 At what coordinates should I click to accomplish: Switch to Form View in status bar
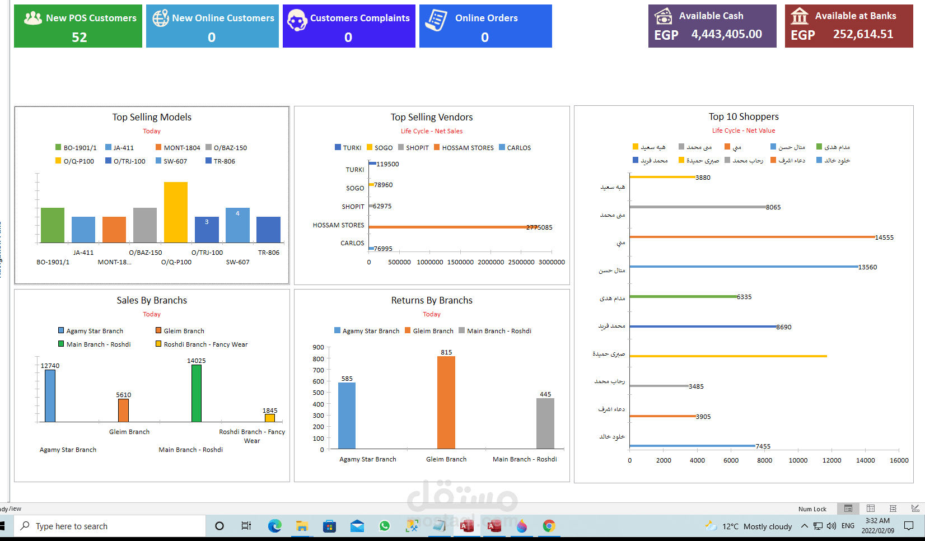click(848, 509)
